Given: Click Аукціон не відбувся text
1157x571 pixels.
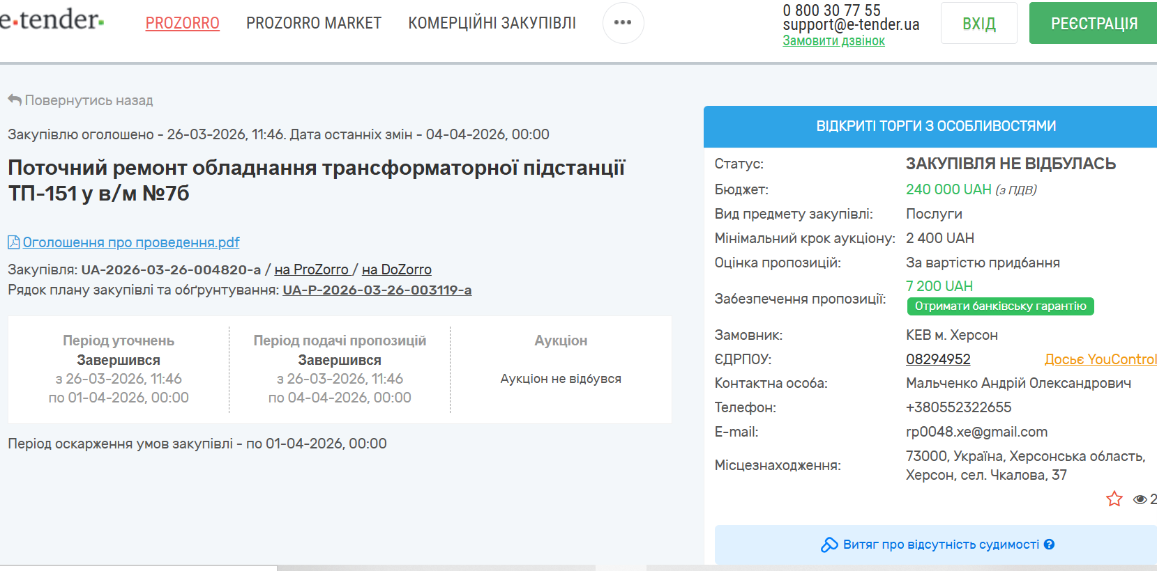Looking at the screenshot, I should click(561, 379).
